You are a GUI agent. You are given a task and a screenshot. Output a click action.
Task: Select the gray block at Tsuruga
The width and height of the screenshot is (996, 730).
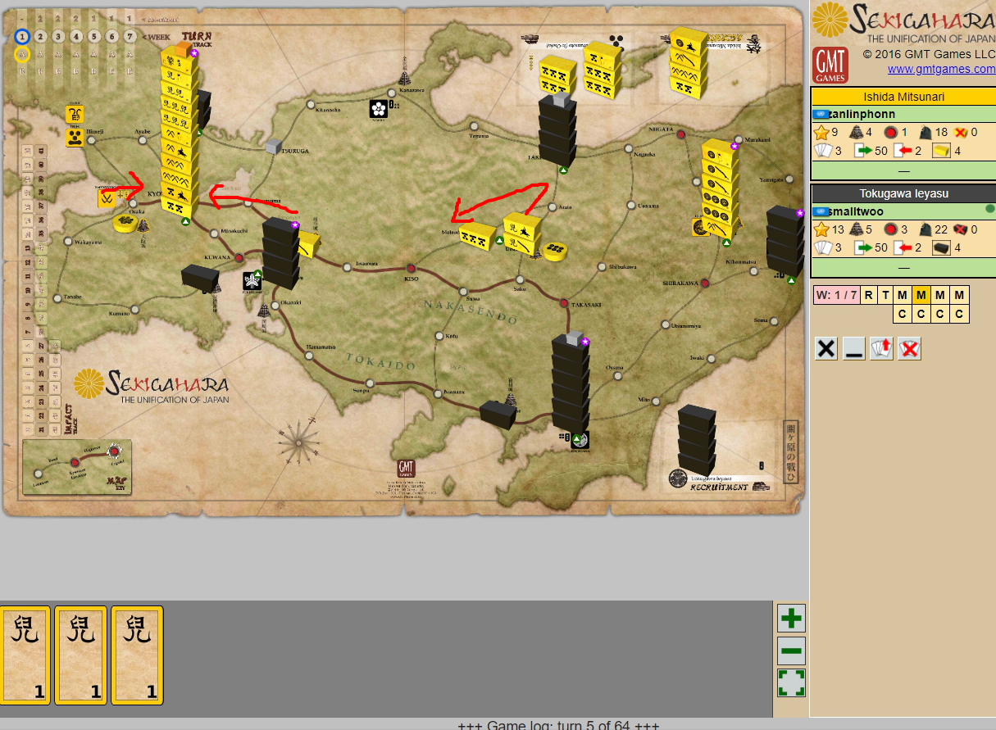point(273,146)
